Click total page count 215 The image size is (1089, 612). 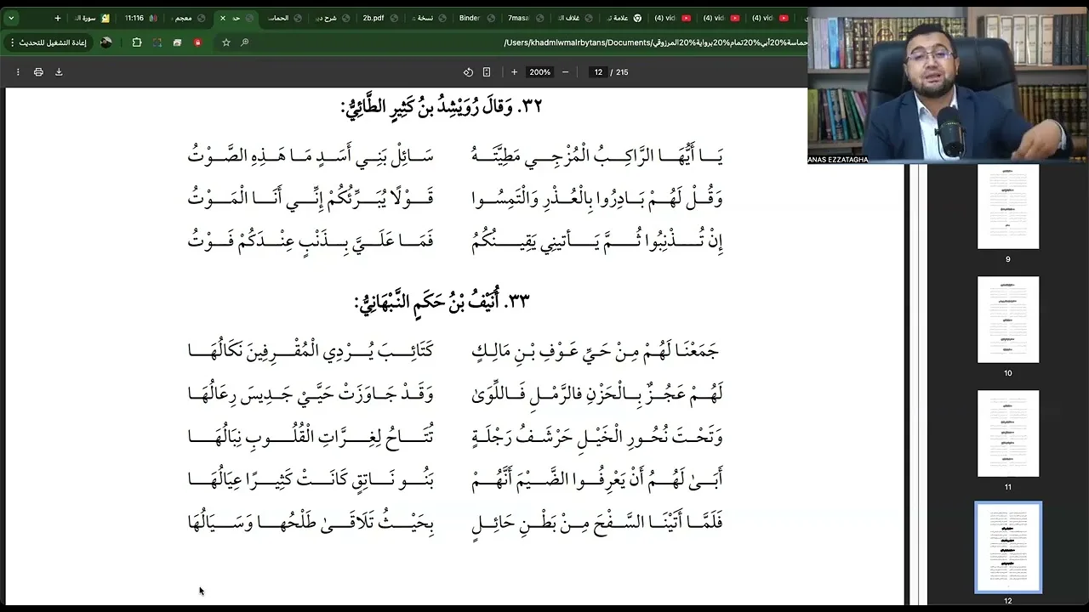click(x=622, y=72)
